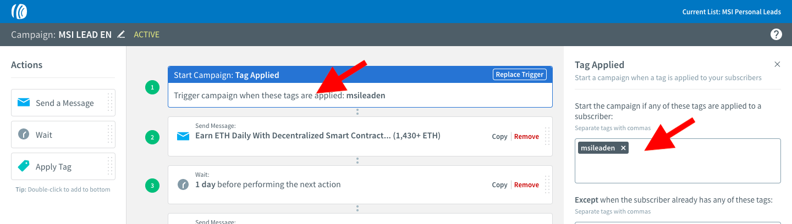Remove the msileaden tag chip

[623, 148]
